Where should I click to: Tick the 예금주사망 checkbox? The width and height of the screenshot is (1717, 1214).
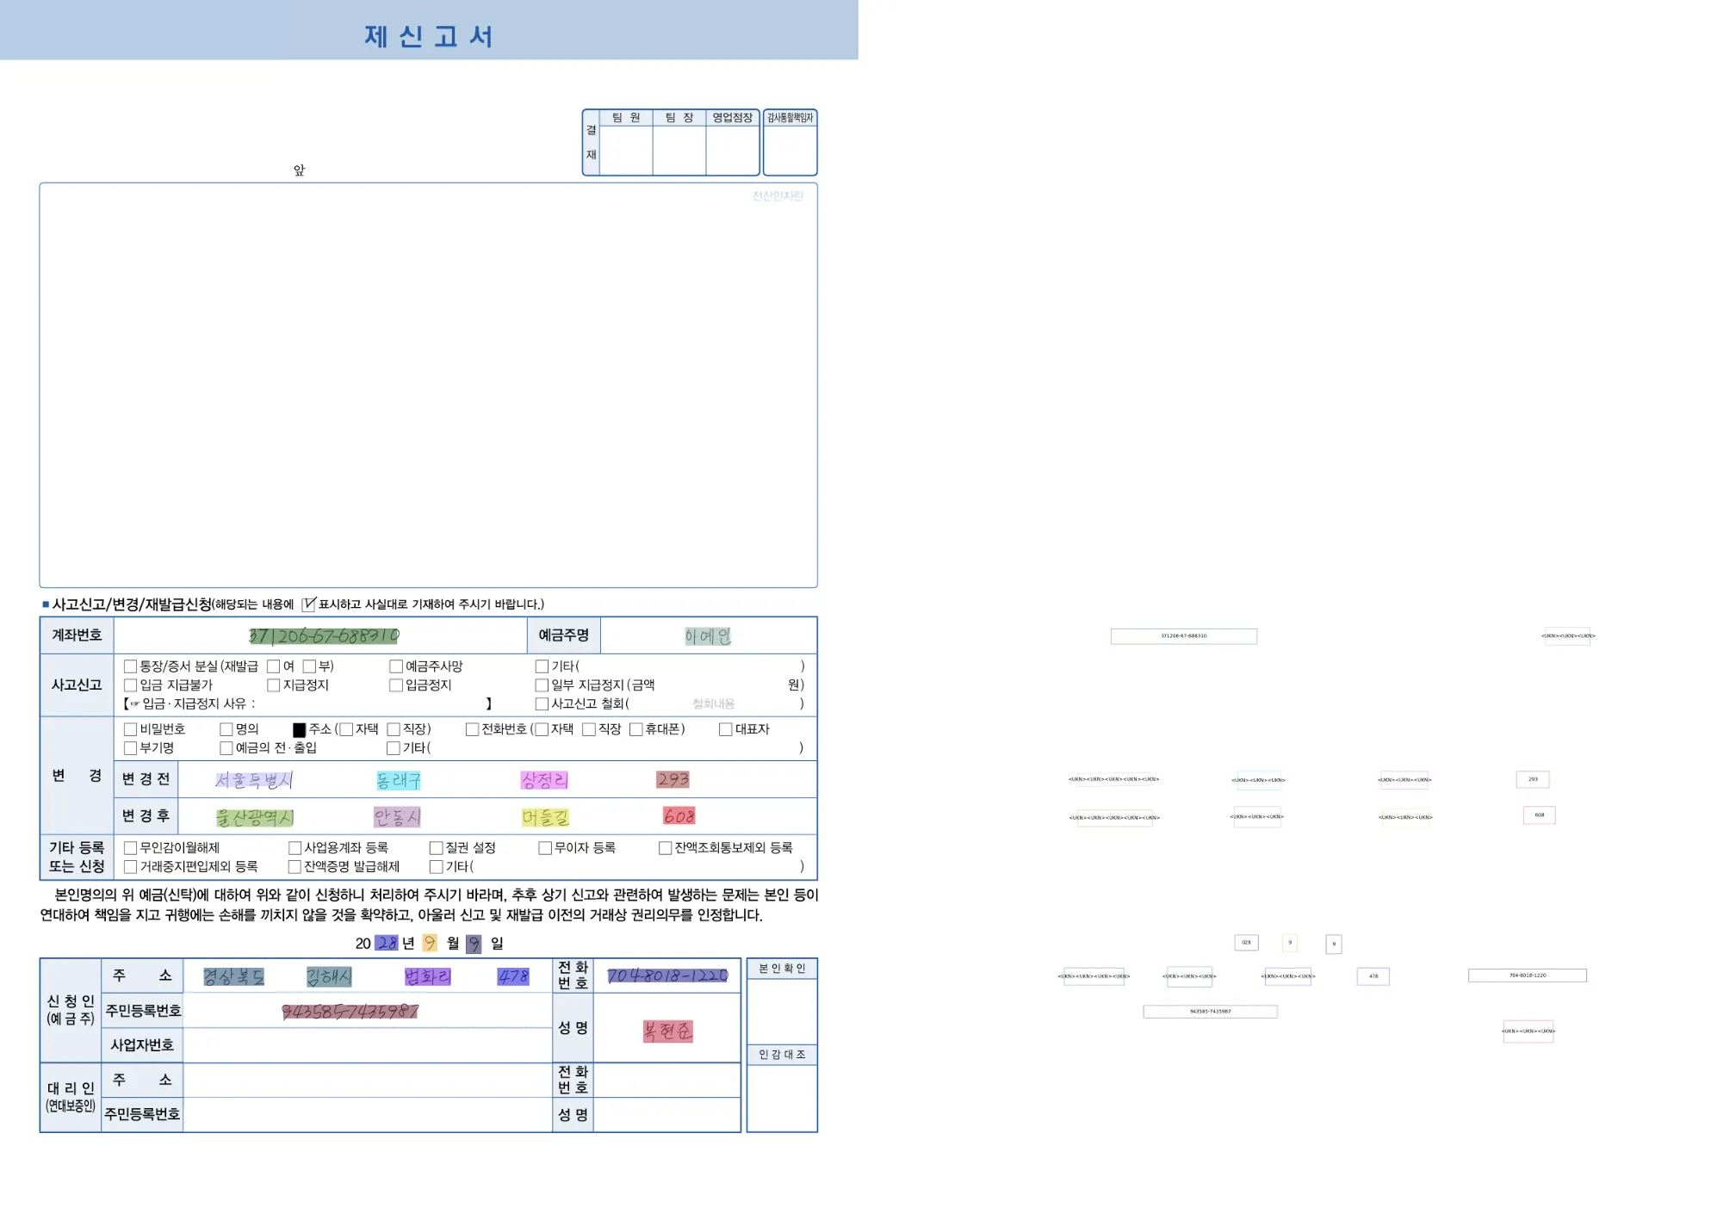pos(396,666)
